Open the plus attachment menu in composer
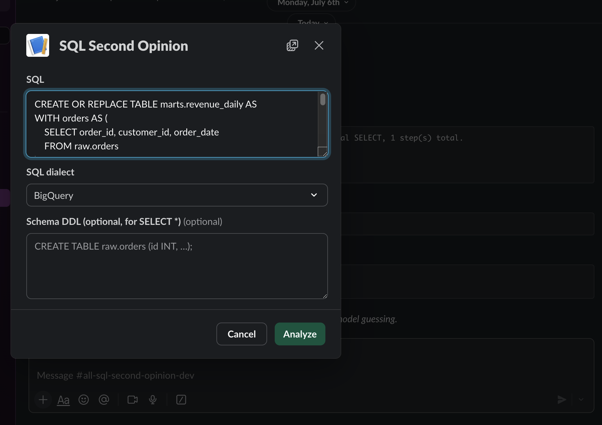This screenshot has width=602, height=425. [x=43, y=400]
